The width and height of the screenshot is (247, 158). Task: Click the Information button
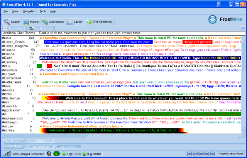[41, 147]
